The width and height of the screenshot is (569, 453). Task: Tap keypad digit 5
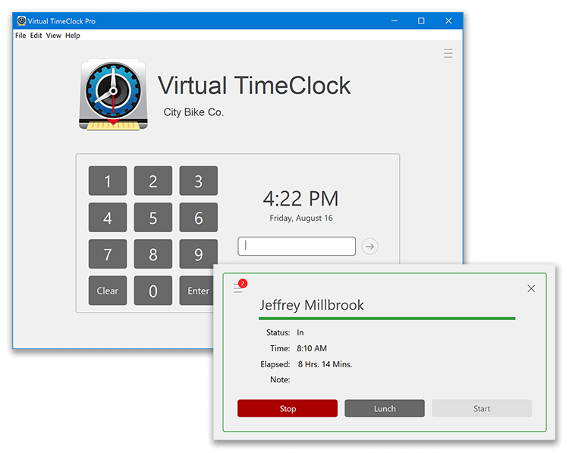click(152, 218)
